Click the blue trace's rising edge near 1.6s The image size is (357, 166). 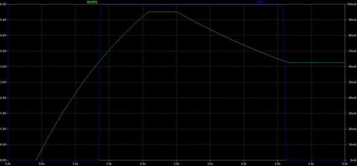click(99, 82)
